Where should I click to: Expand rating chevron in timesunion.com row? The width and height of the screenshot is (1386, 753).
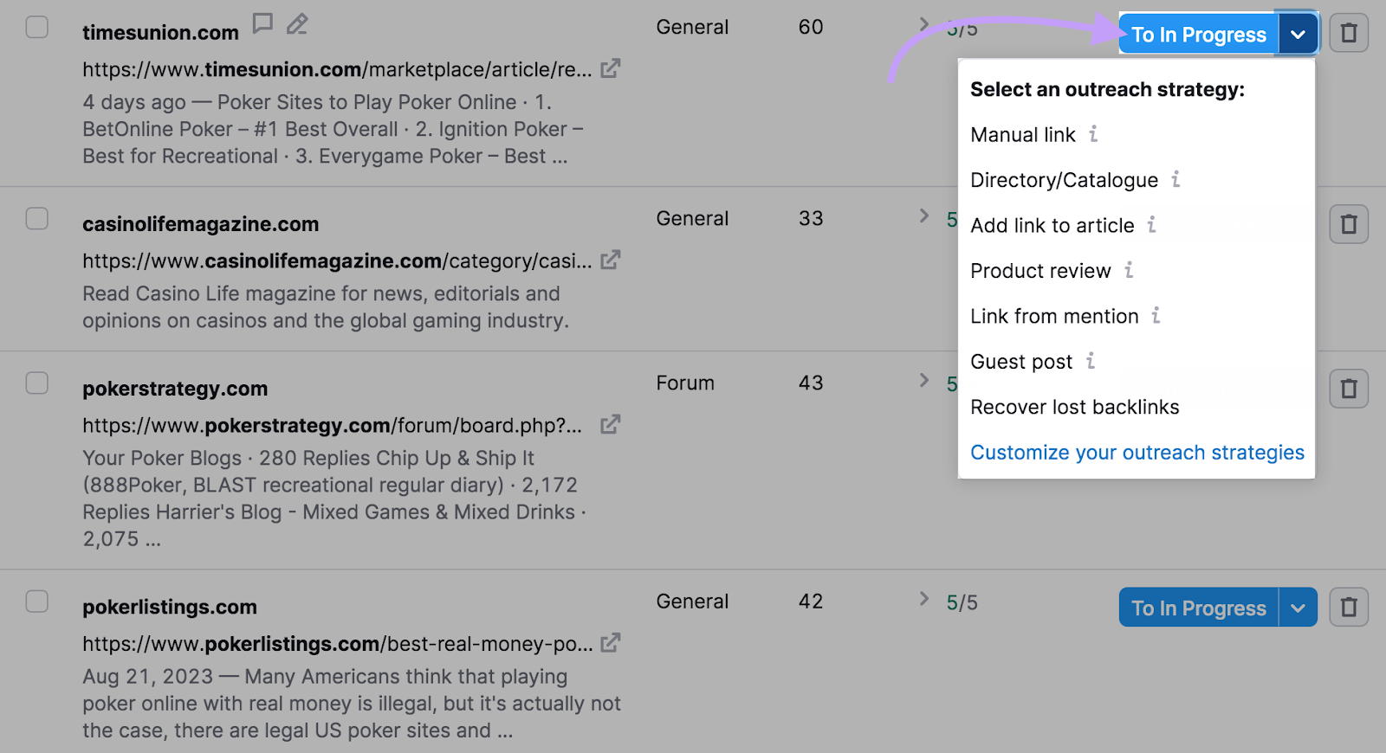point(924,24)
